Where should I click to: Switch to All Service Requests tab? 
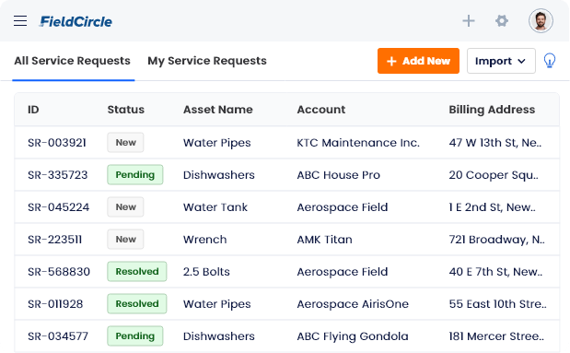[73, 61]
